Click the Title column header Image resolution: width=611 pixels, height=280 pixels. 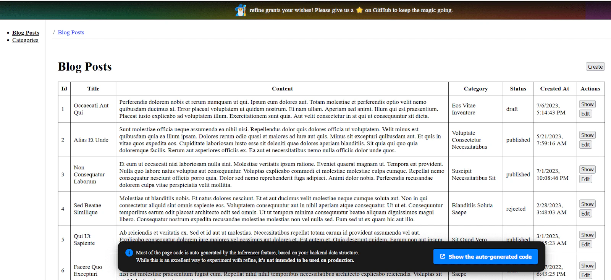93,89
